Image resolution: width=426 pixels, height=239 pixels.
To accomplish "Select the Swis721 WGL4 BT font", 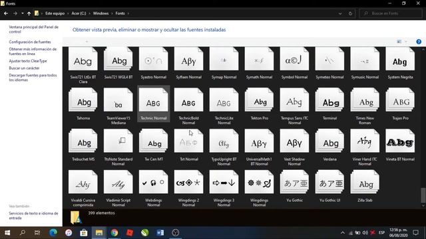I will pos(118,64).
